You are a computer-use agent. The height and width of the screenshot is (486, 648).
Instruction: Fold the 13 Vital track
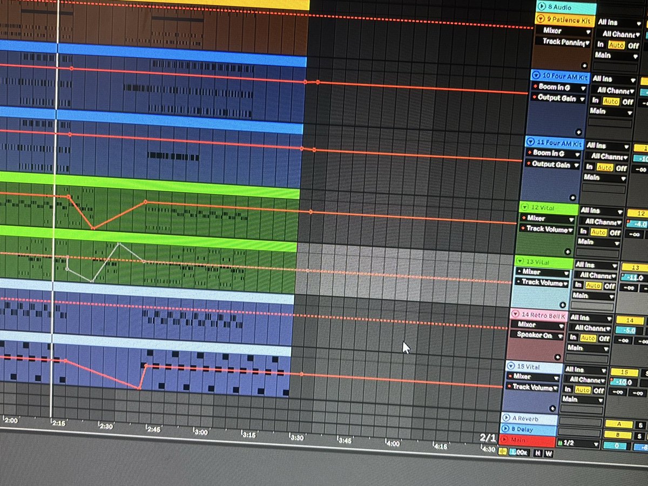pos(521,262)
